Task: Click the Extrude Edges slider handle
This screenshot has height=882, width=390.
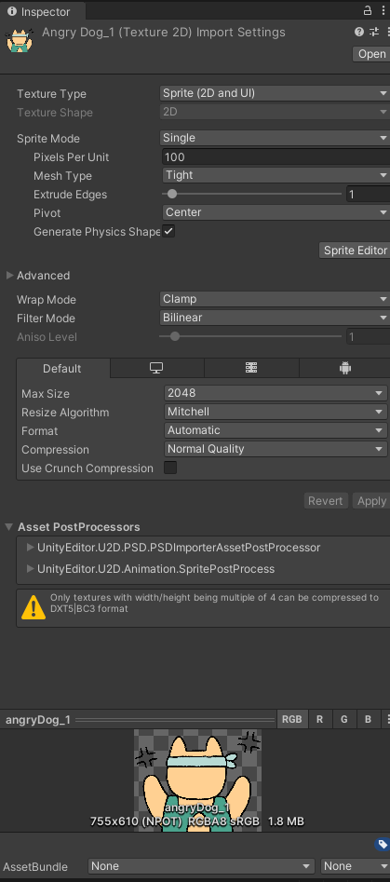Action: pyautogui.click(x=172, y=194)
